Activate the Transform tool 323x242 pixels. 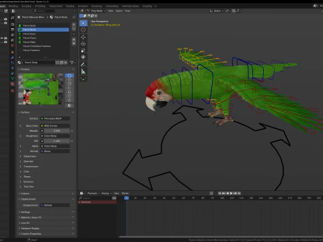pyautogui.click(x=83, y=57)
